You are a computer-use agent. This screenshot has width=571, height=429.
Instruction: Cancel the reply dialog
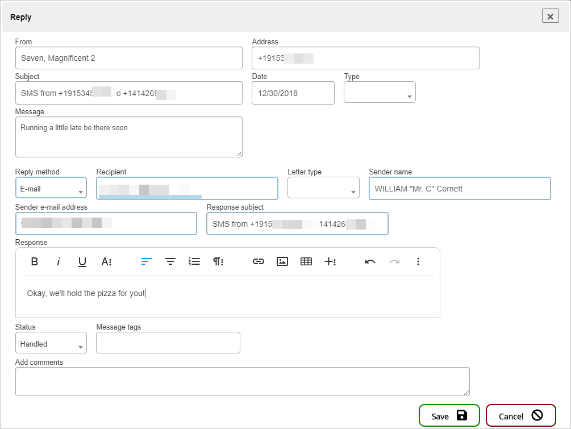tap(520, 416)
